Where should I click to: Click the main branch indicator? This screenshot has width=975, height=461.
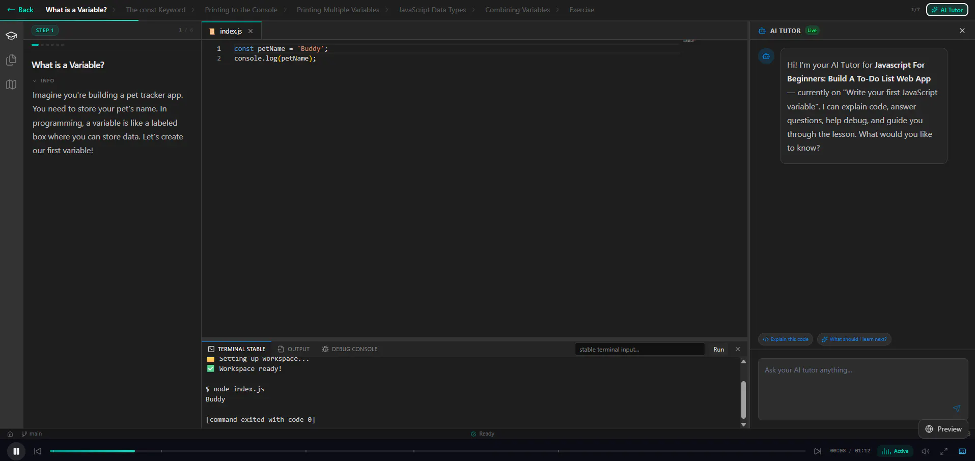tap(32, 434)
